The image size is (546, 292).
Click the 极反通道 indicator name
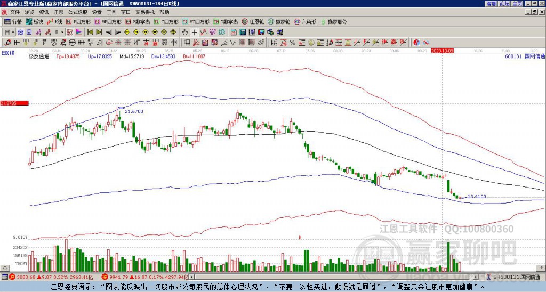click(39, 56)
